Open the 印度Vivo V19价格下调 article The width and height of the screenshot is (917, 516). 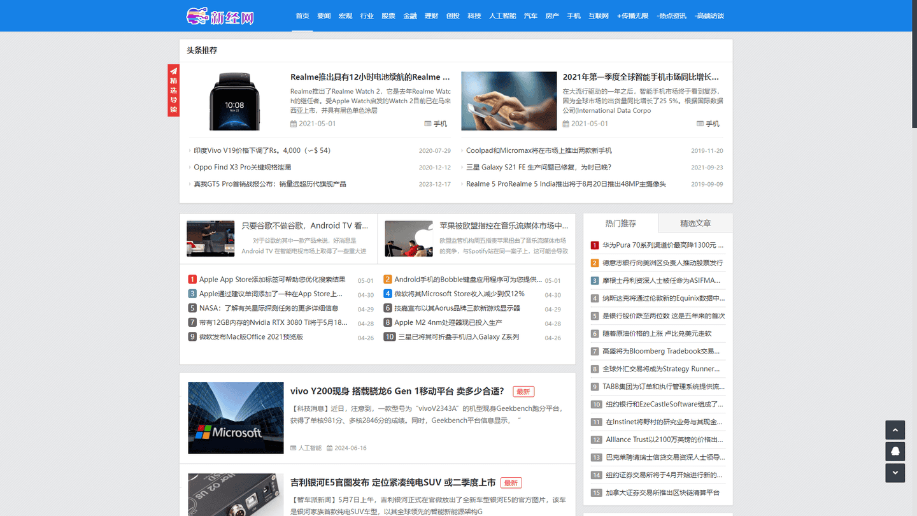pyautogui.click(x=262, y=150)
